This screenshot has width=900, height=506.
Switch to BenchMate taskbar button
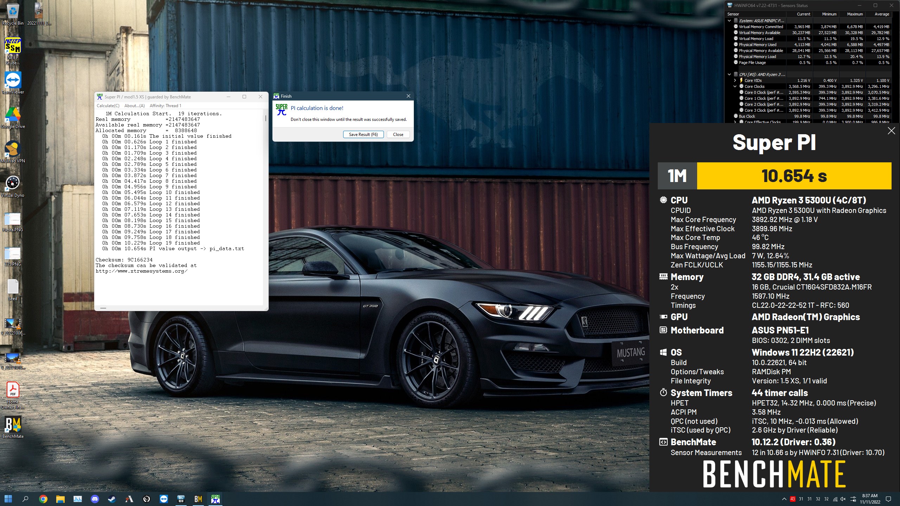point(198,499)
